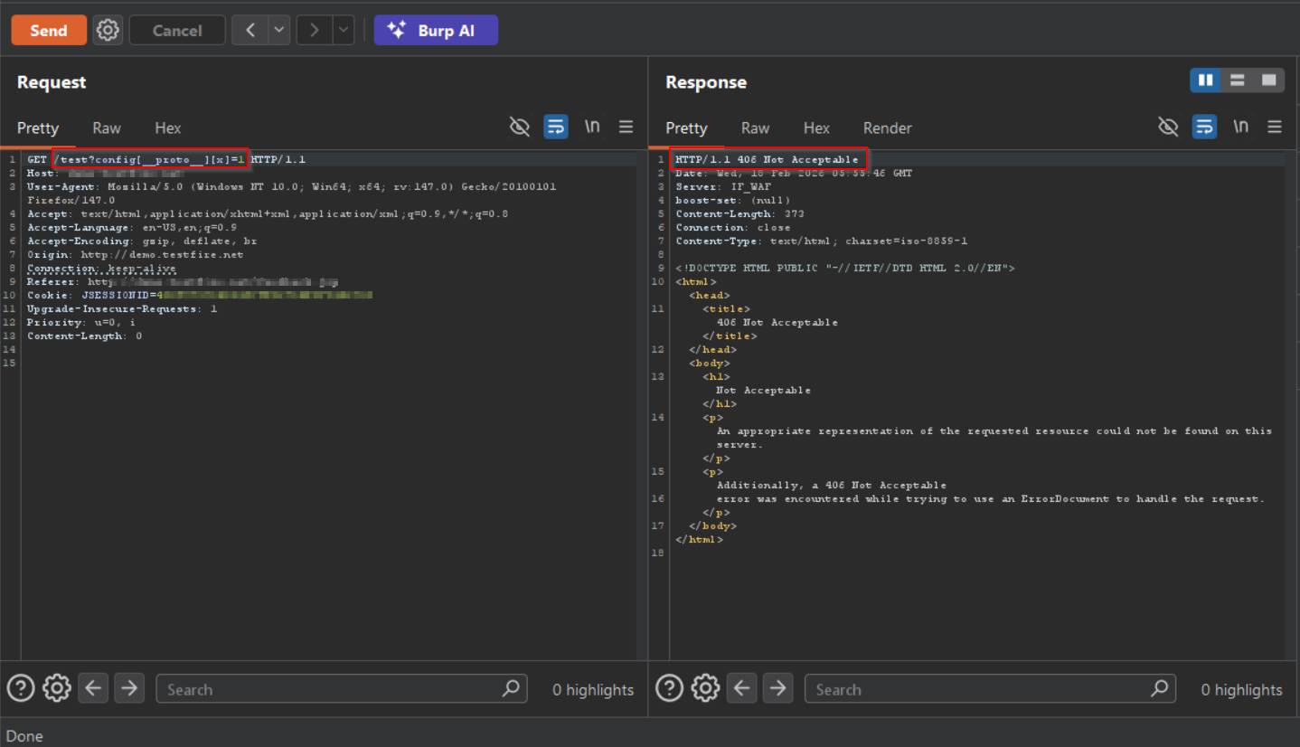This screenshot has height=747, width=1300.
Task: Click the next-message right arrow below Response panel
Action: click(x=777, y=688)
